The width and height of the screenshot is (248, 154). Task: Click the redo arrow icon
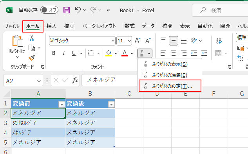coord(93,10)
